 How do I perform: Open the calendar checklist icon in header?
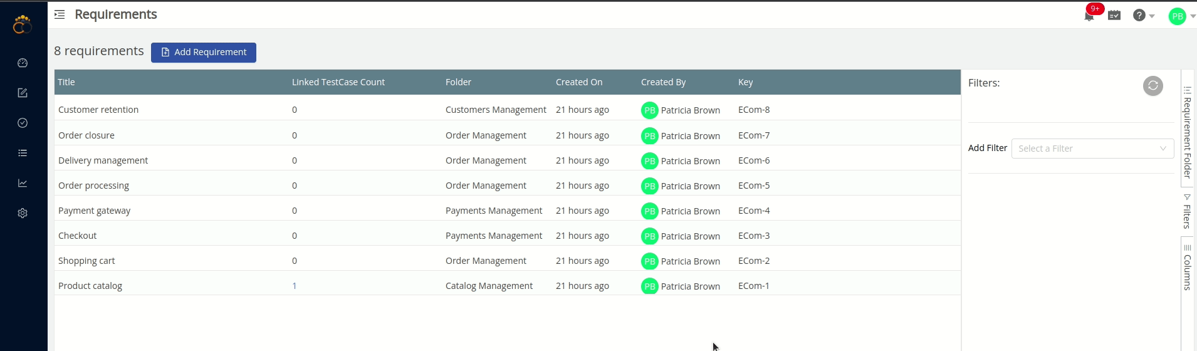click(1114, 15)
